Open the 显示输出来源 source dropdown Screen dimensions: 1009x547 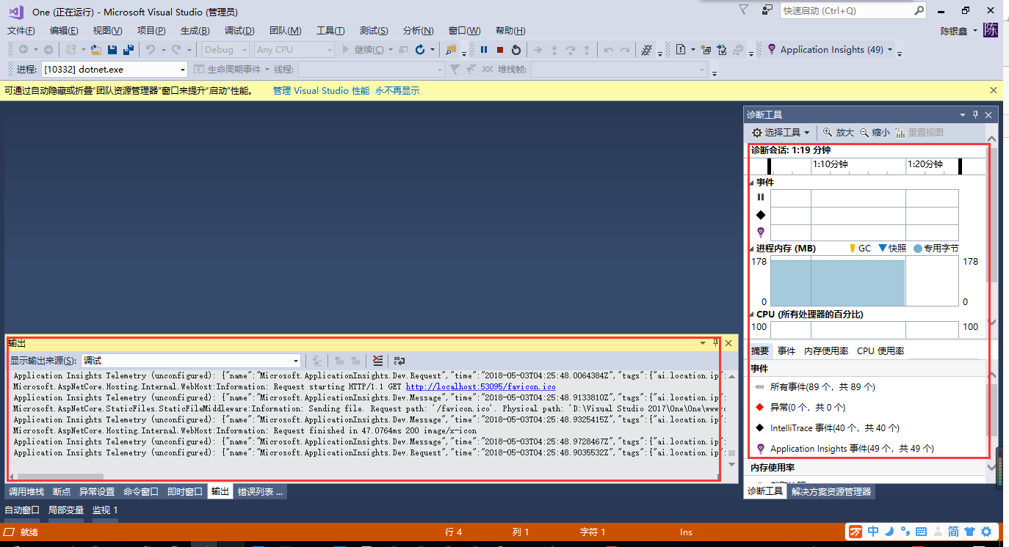point(191,360)
